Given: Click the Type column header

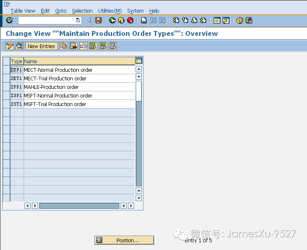Looking at the screenshot, I should point(17,61).
